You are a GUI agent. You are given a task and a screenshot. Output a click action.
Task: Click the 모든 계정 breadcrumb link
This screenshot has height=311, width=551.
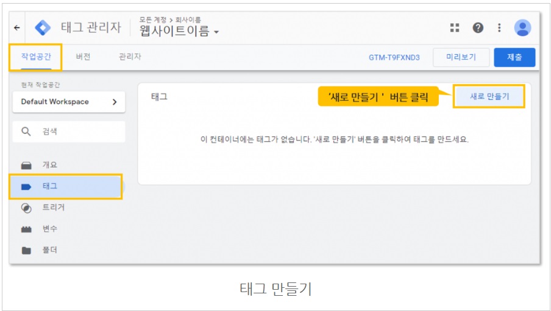pyautogui.click(x=153, y=19)
